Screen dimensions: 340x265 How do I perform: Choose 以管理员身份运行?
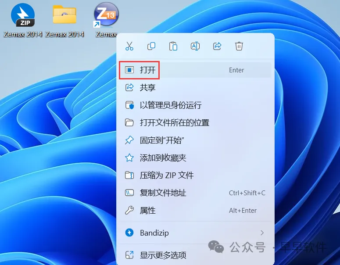point(195,105)
